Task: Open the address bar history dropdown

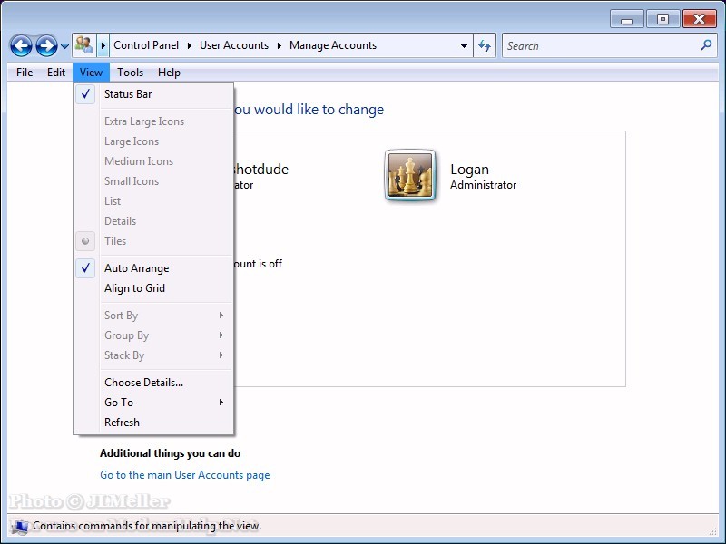Action: pyautogui.click(x=464, y=46)
